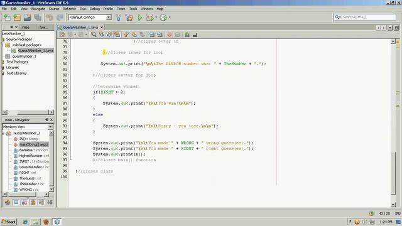Image resolution: width=402 pixels, height=226 pixels.
Task: Click the New File toolbar icon
Action: coord(7,18)
